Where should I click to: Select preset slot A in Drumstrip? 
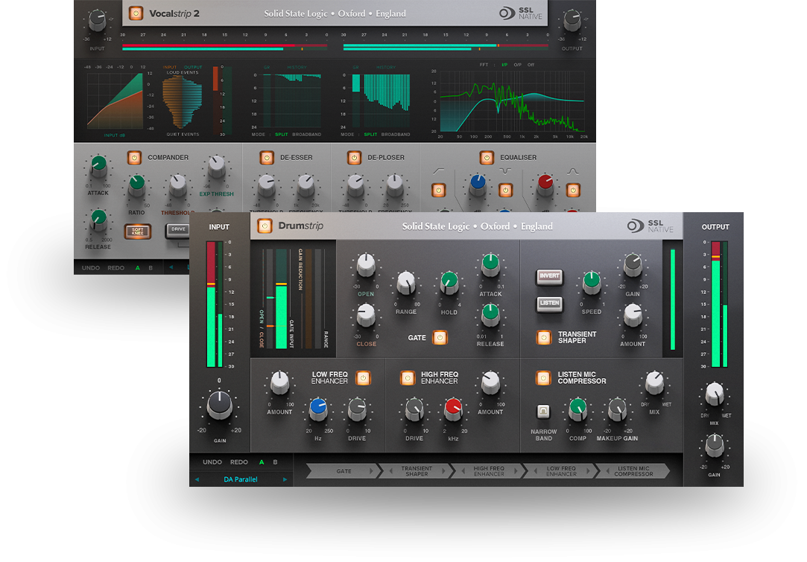click(x=262, y=462)
